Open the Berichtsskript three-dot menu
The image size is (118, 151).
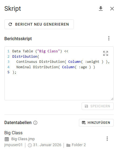pyautogui.click(x=109, y=38)
